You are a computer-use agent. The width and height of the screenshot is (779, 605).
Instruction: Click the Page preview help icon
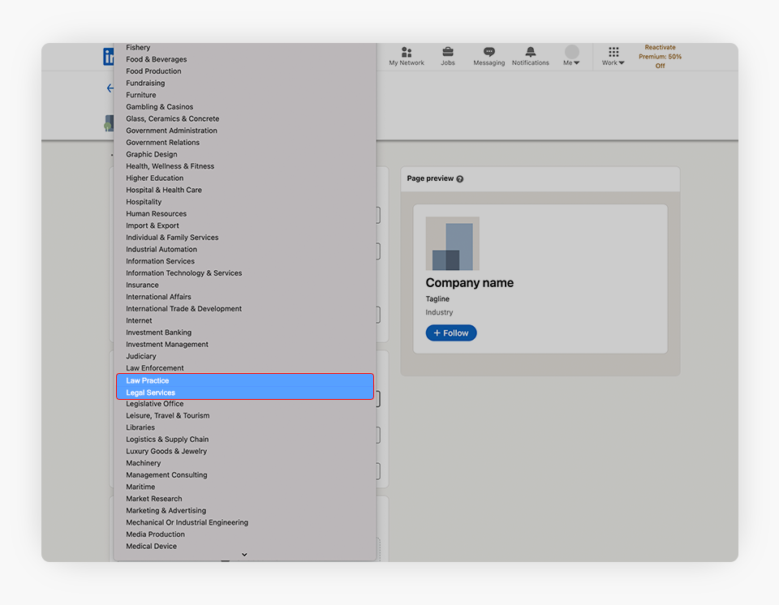coord(460,179)
